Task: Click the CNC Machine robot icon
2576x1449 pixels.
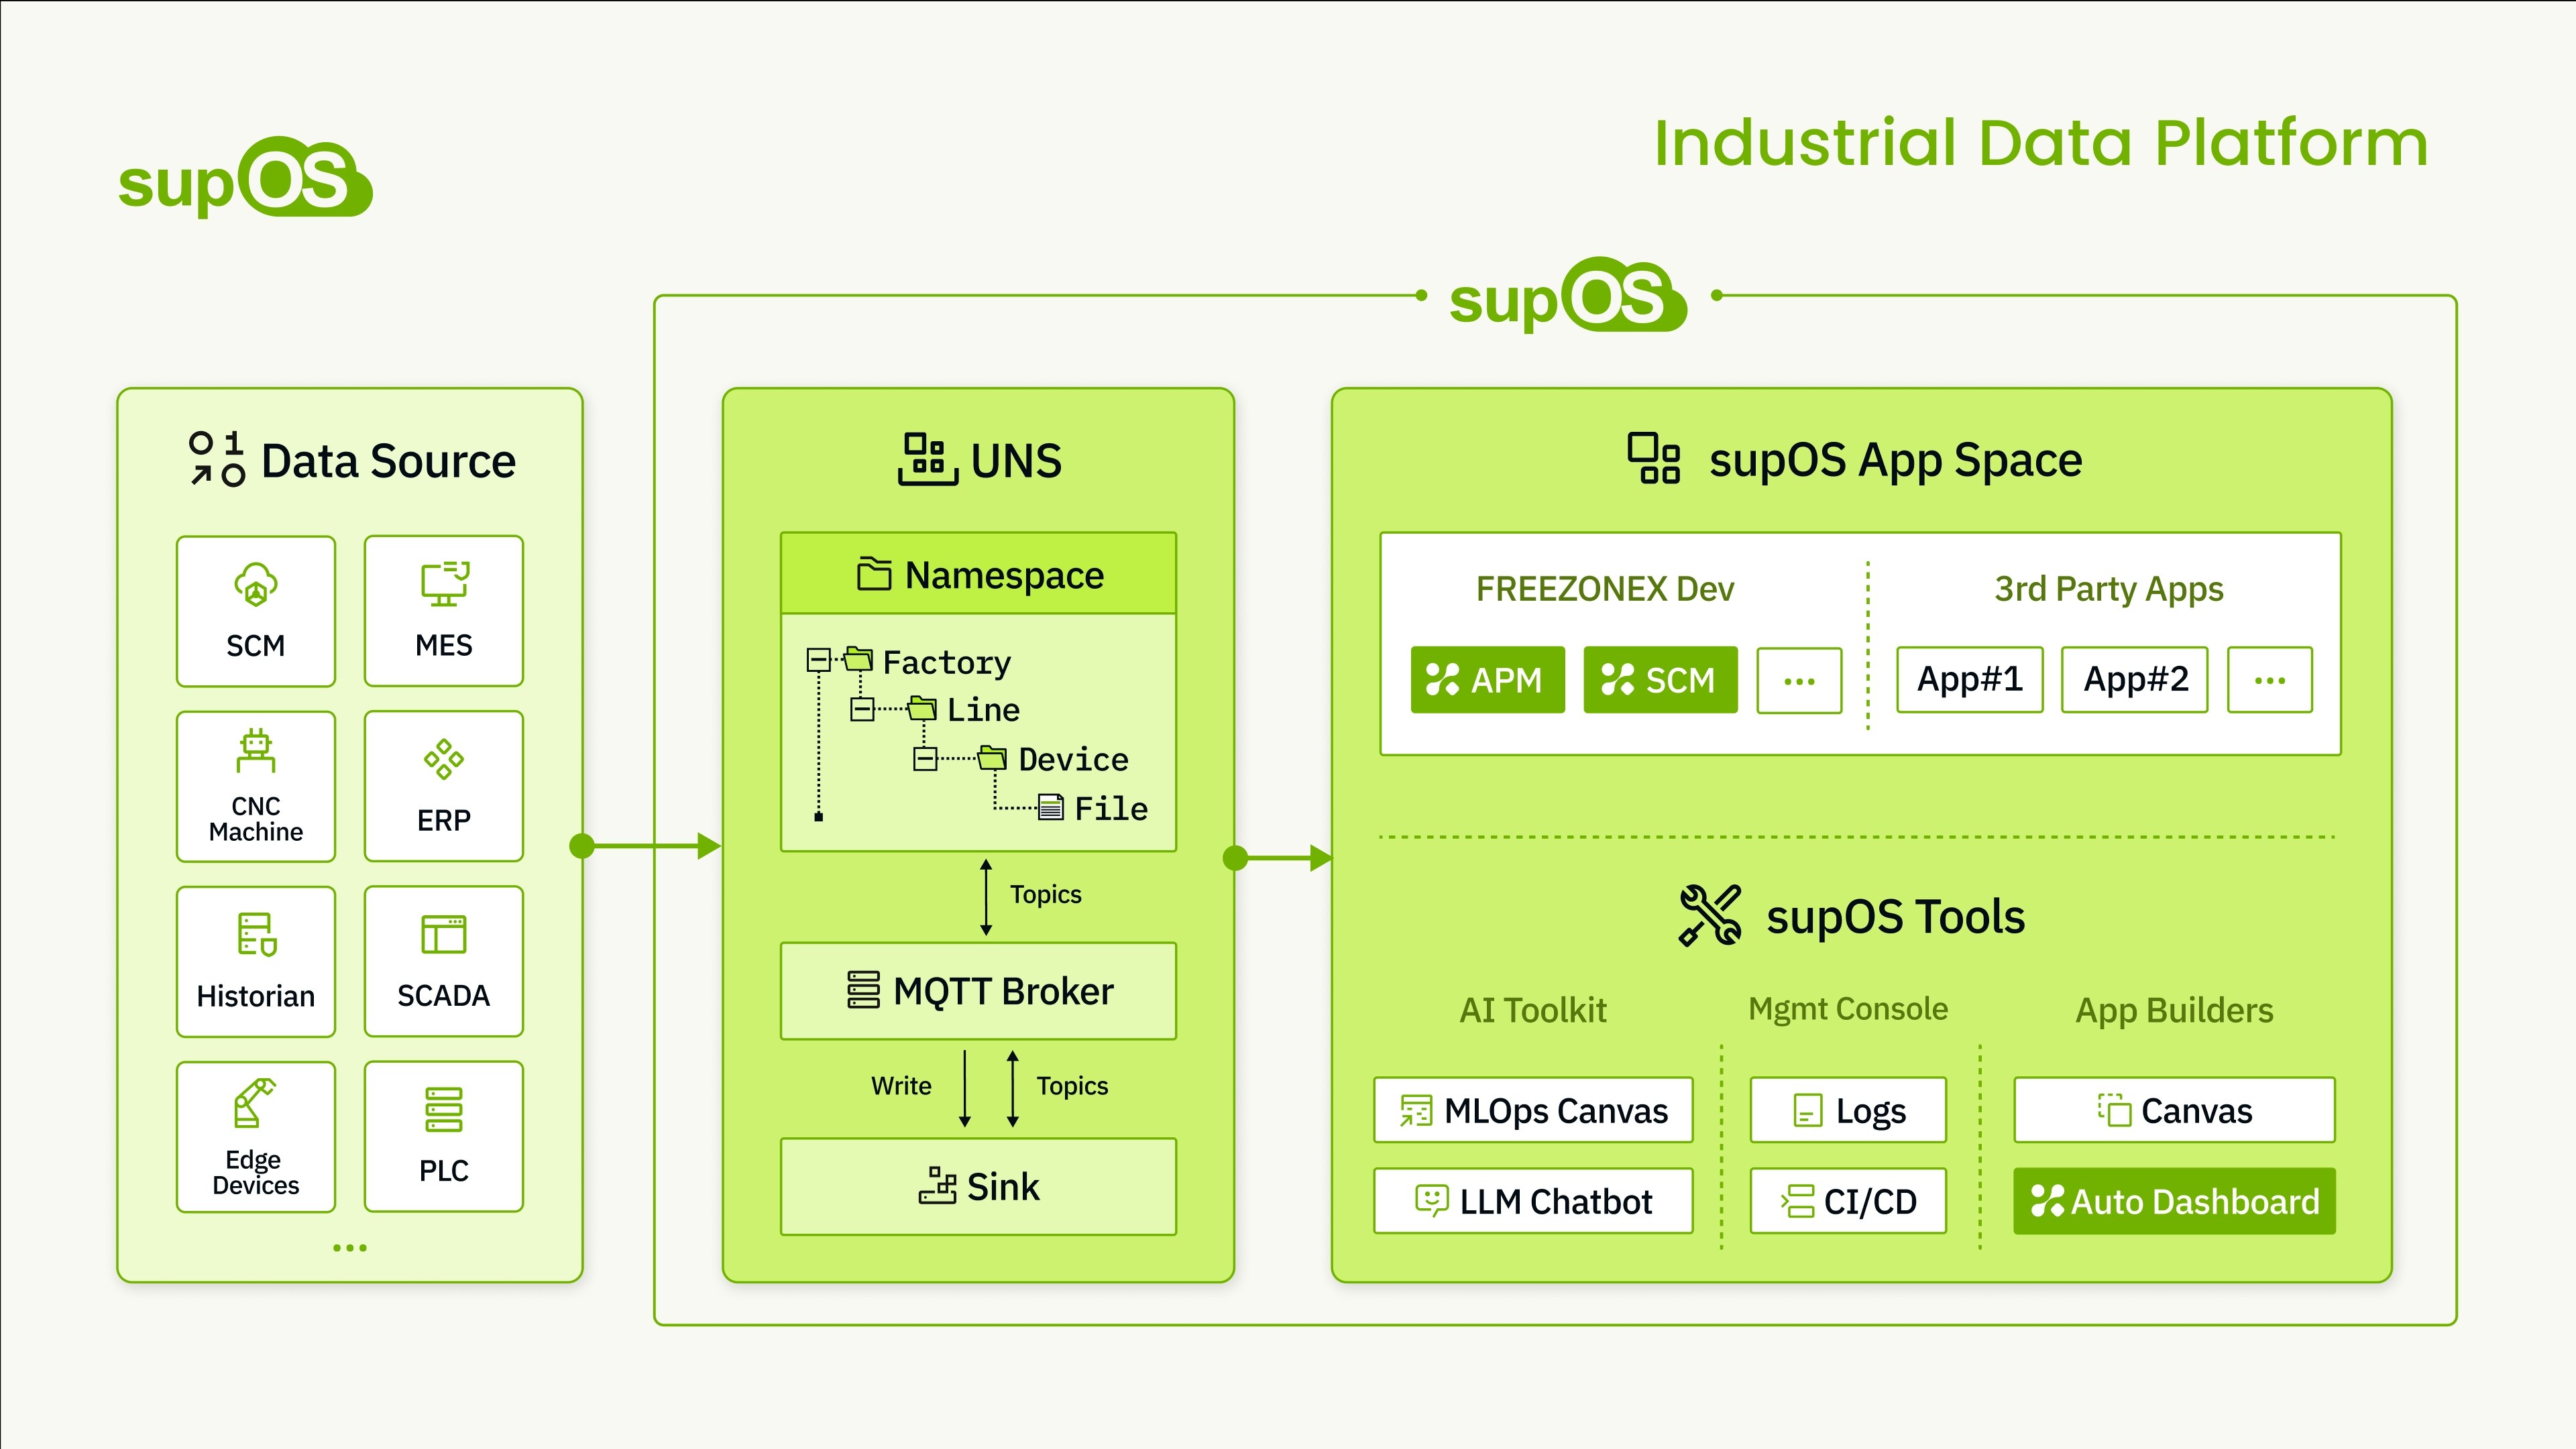Action: coord(256,751)
